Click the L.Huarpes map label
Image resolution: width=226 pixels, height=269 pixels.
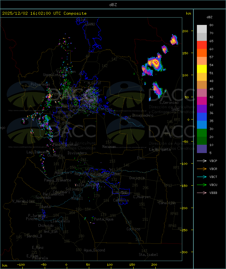pyautogui.click(x=142, y=197)
